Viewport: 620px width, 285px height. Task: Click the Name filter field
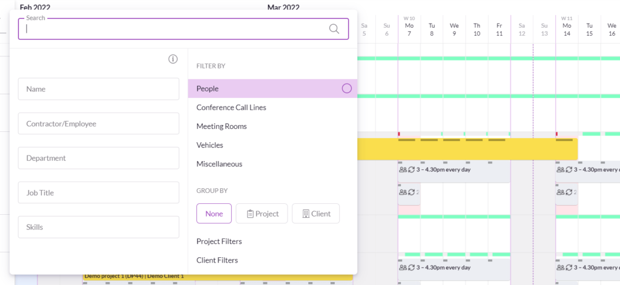[99, 89]
